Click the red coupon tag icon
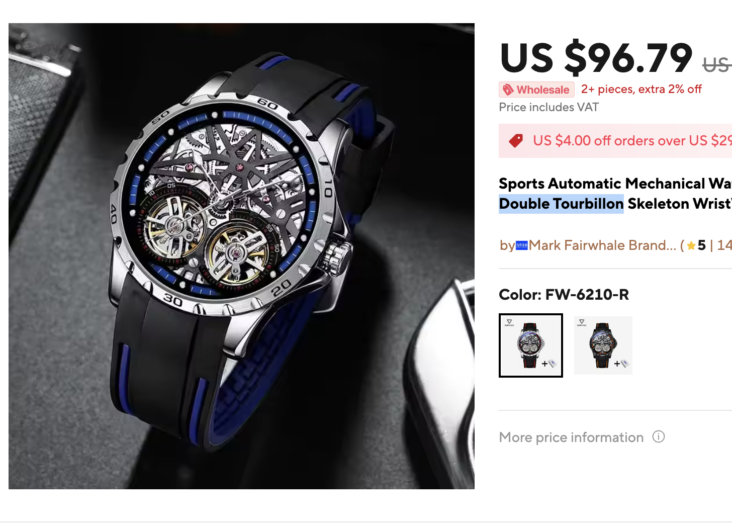Viewport: 732px width, 526px height. coord(516,141)
